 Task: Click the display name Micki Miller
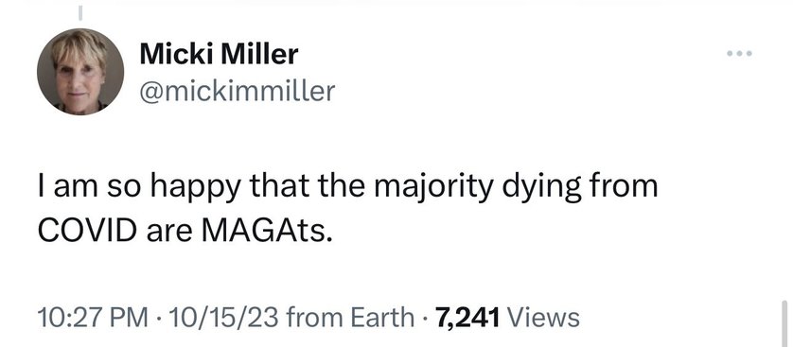click(x=219, y=54)
